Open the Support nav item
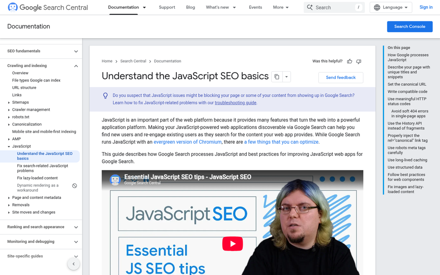 tap(167, 7)
